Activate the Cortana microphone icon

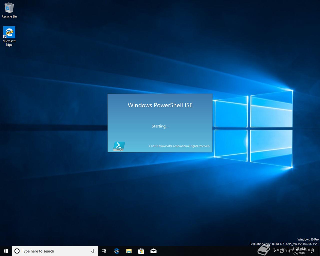[x=93, y=251]
